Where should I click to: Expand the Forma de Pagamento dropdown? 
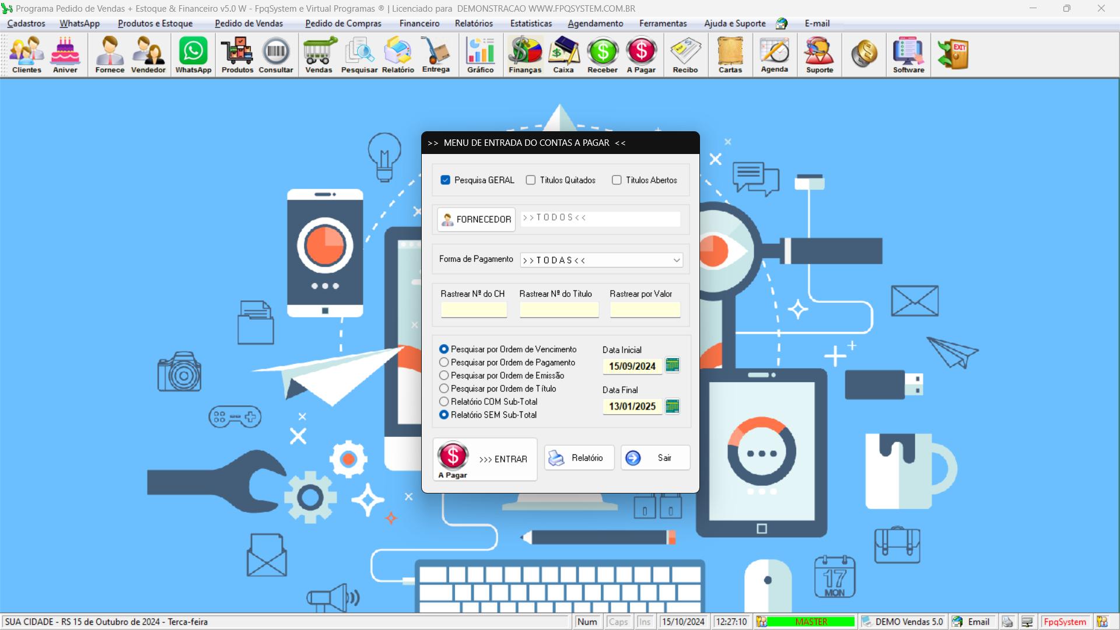click(x=676, y=260)
